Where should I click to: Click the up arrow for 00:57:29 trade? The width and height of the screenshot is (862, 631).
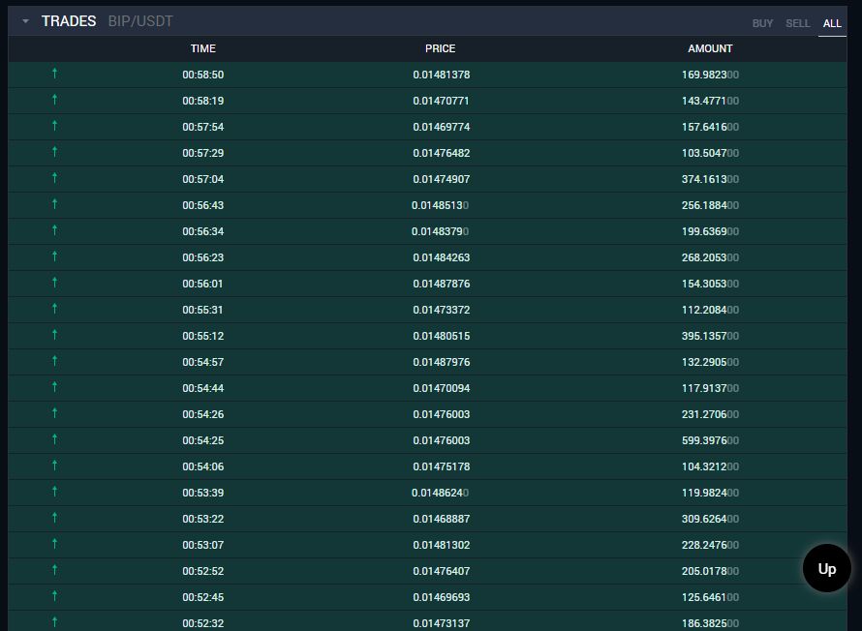(x=54, y=152)
